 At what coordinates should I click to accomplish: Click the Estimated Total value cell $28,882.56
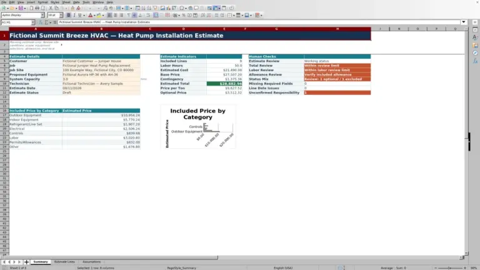tap(224, 84)
